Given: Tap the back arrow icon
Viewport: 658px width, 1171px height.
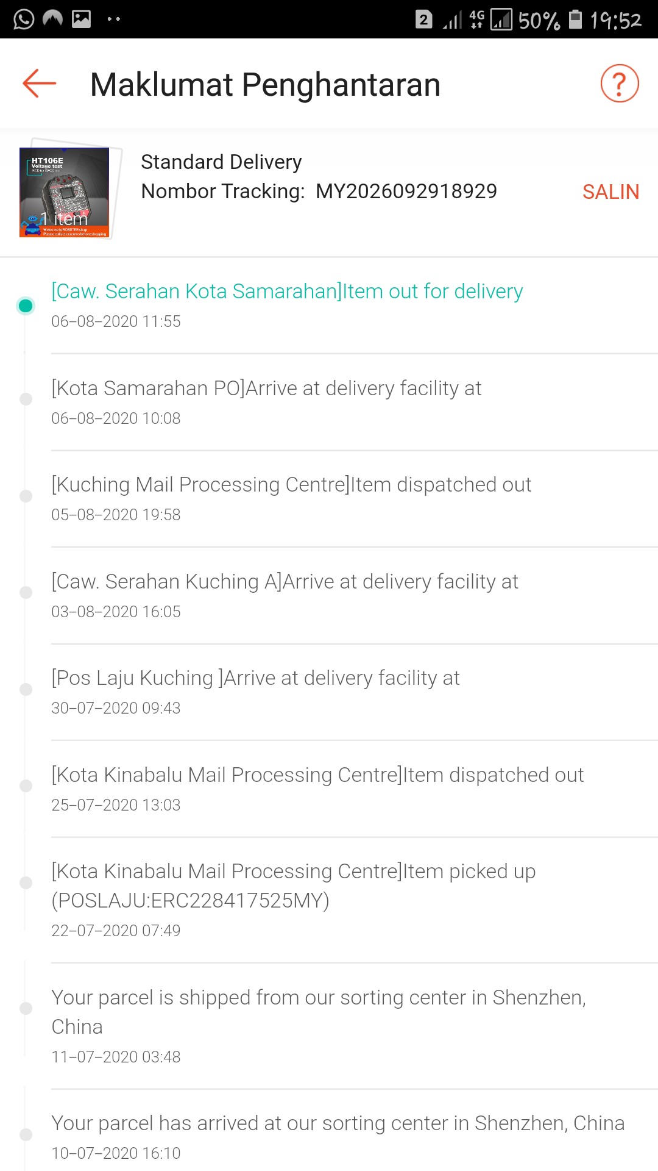Looking at the screenshot, I should pos(40,84).
